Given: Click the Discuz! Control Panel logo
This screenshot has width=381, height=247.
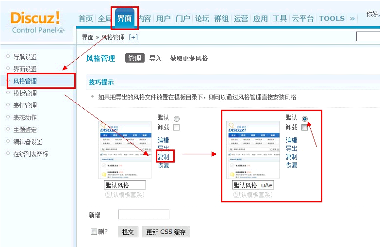Looking at the screenshot, I should pos(37,22).
